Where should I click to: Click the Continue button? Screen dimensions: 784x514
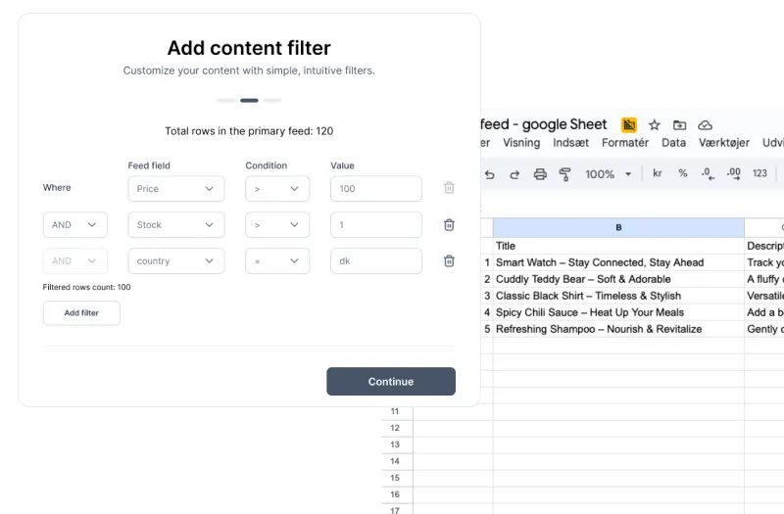(x=391, y=382)
